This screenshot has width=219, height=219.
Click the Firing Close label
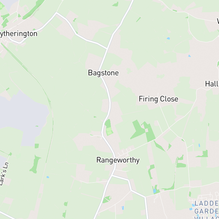coord(159,99)
